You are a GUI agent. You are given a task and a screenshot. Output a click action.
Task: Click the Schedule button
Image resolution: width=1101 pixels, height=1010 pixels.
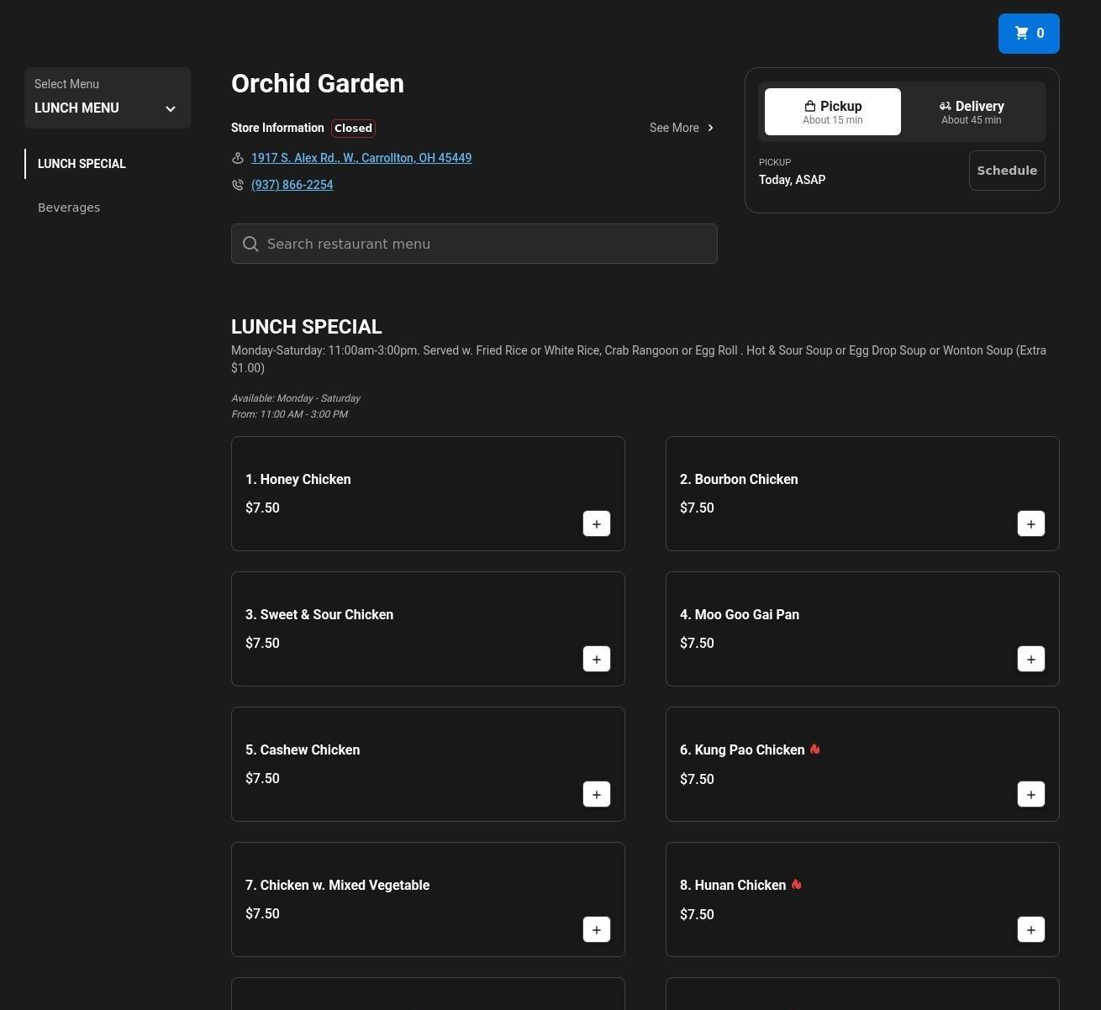click(x=1006, y=171)
